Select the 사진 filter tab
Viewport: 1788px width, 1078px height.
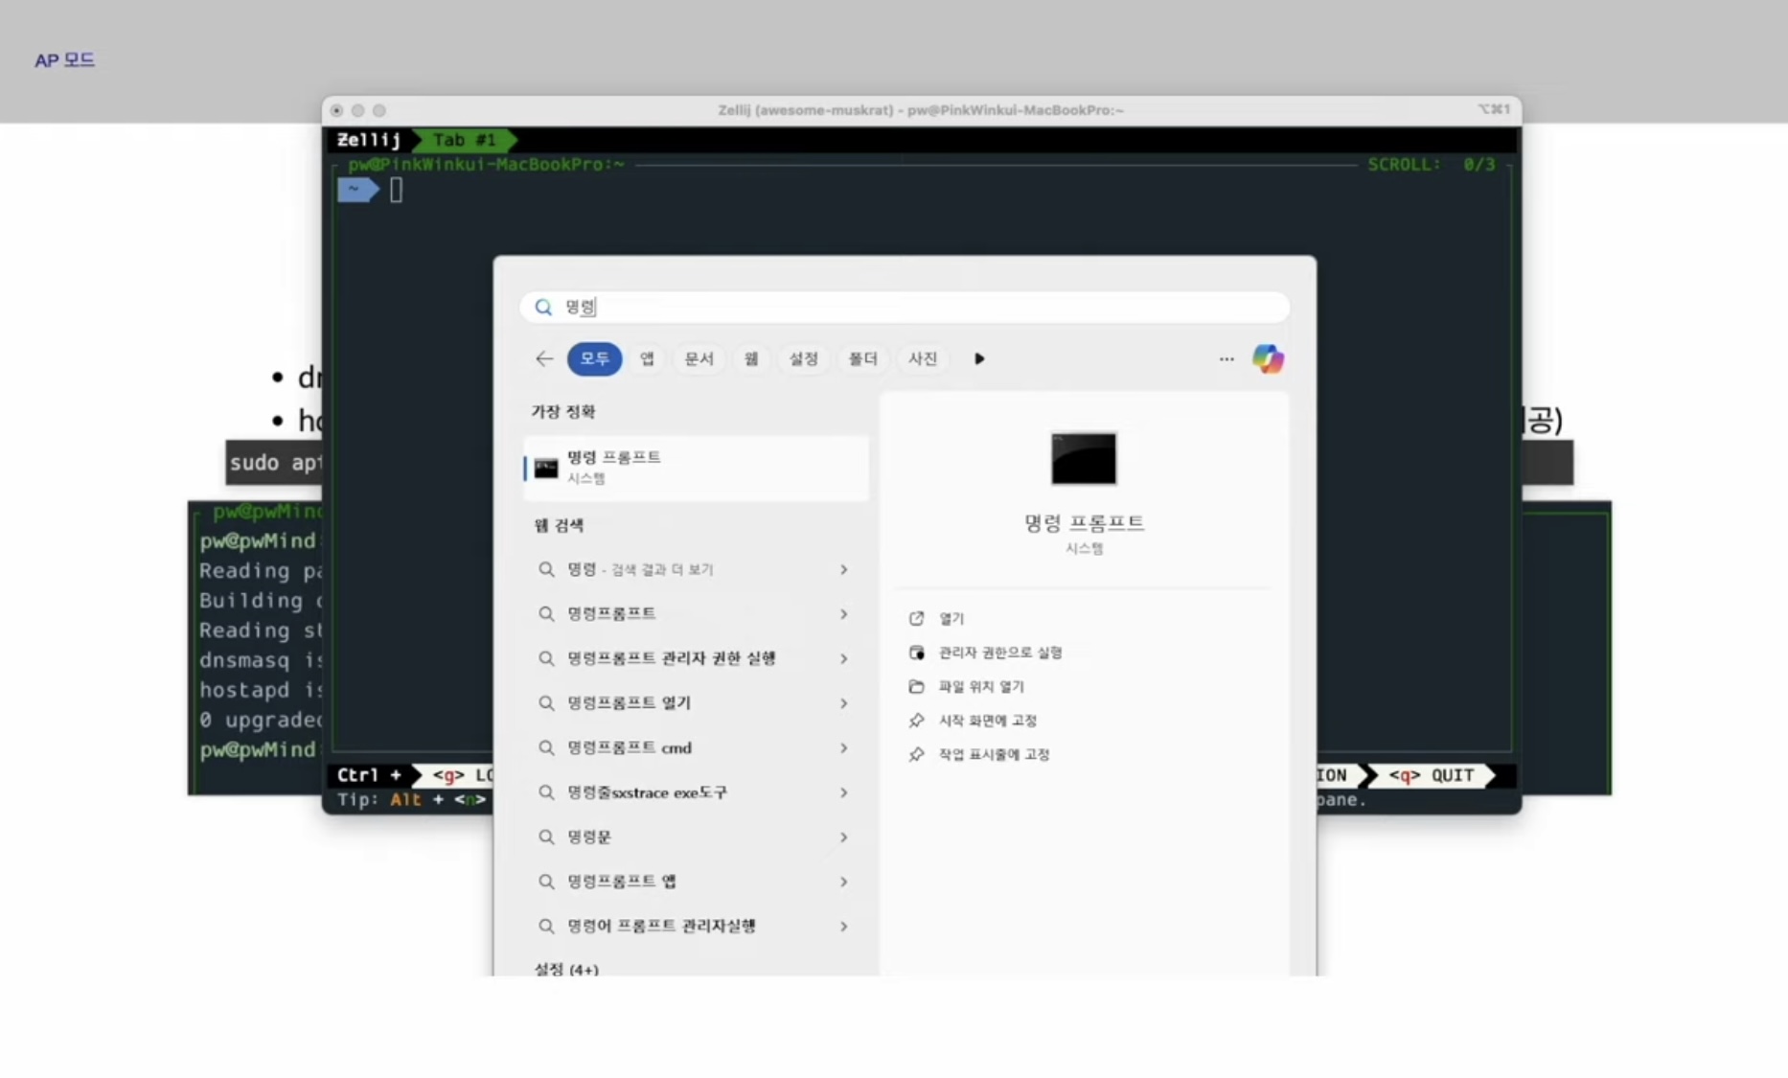tap(922, 358)
